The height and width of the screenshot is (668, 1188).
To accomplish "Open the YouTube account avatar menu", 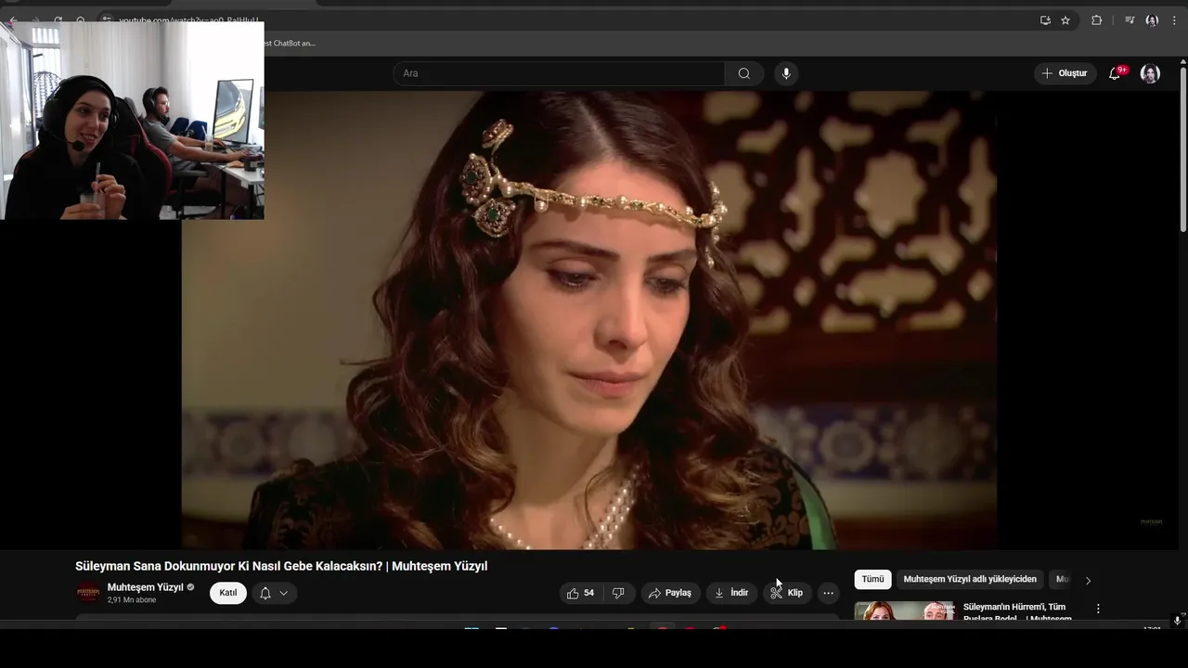I will pyautogui.click(x=1150, y=73).
